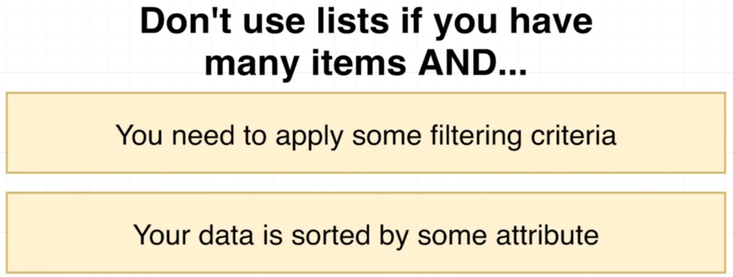
Task: Select the word 'data' in second box
Action: tap(224, 235)
